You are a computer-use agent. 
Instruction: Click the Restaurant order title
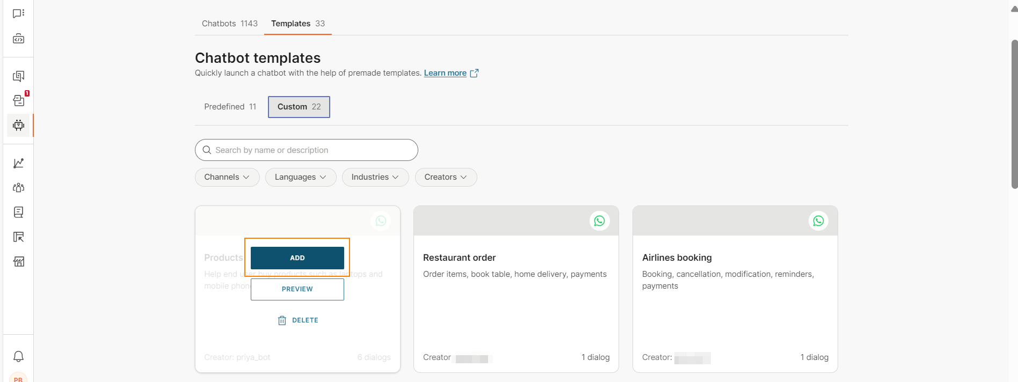click(460, 258)
